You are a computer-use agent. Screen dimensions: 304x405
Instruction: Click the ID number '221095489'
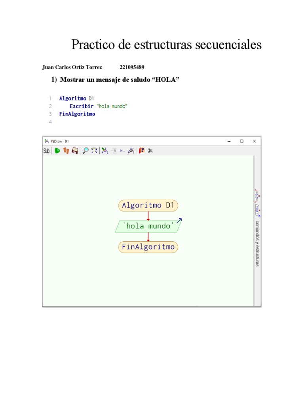132,67
